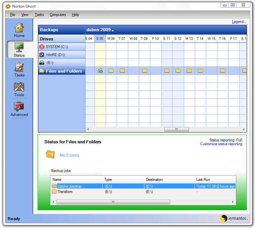This screenshot has width=255, height=228.
Task: Open the Tasks clipboard icon
Action: click(19, 67)
